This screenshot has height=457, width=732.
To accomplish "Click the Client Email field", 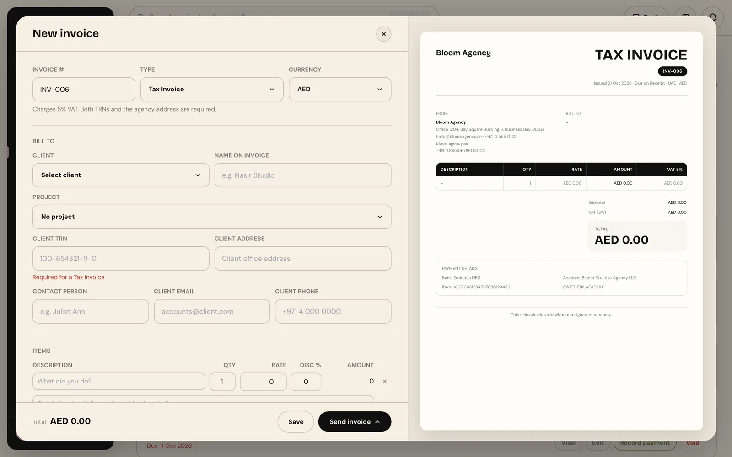I will coord(212,311).
